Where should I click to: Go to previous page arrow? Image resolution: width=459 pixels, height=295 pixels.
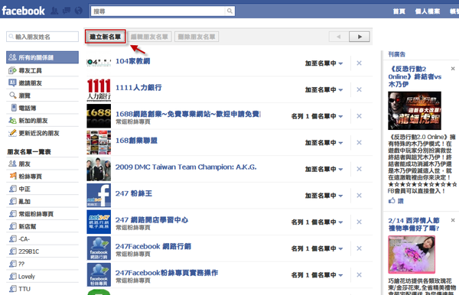(x=339, y=37)
